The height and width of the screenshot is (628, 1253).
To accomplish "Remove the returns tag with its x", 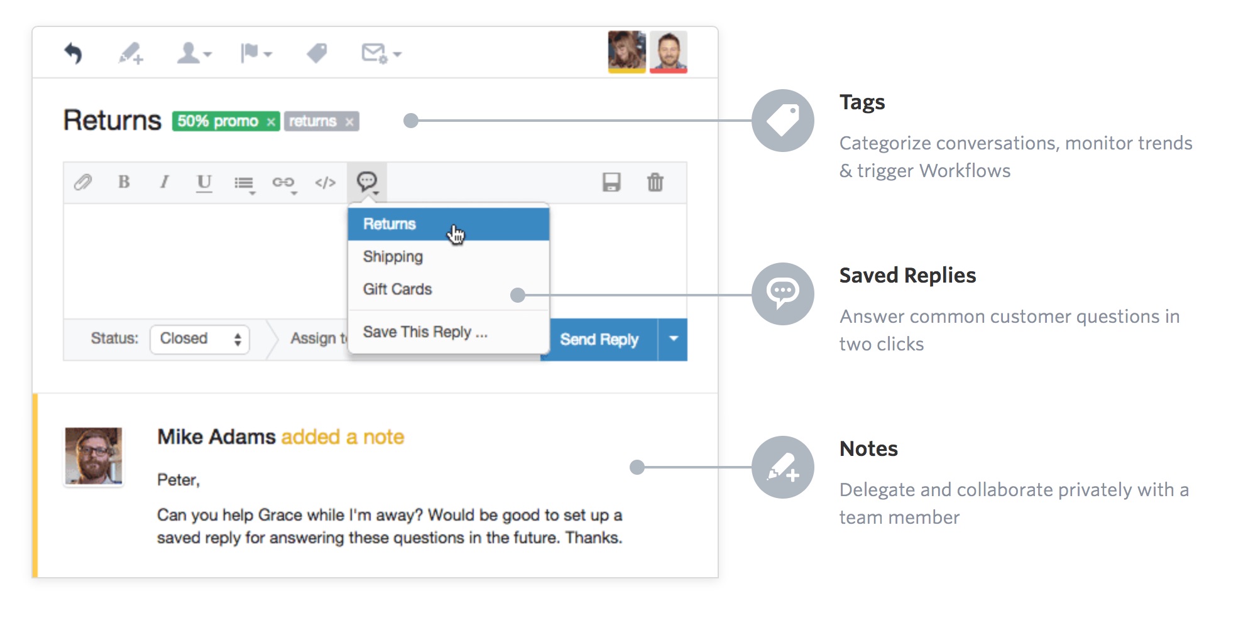I will (x=351, y=122).
